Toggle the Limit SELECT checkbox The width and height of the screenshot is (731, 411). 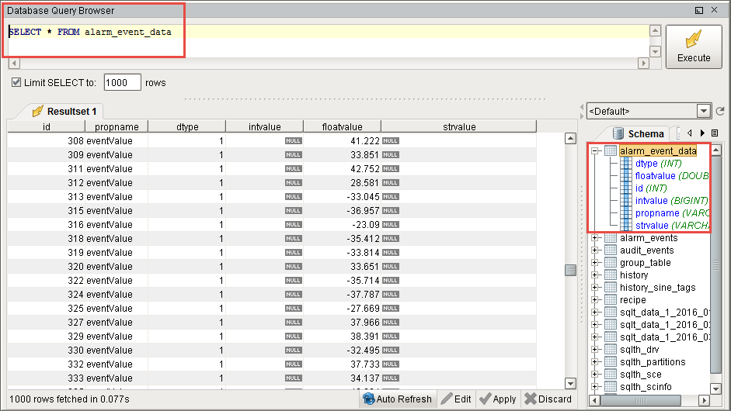click(16, 83)
